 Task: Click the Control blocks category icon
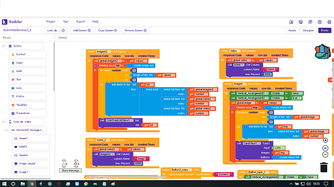tap(13, 55)
